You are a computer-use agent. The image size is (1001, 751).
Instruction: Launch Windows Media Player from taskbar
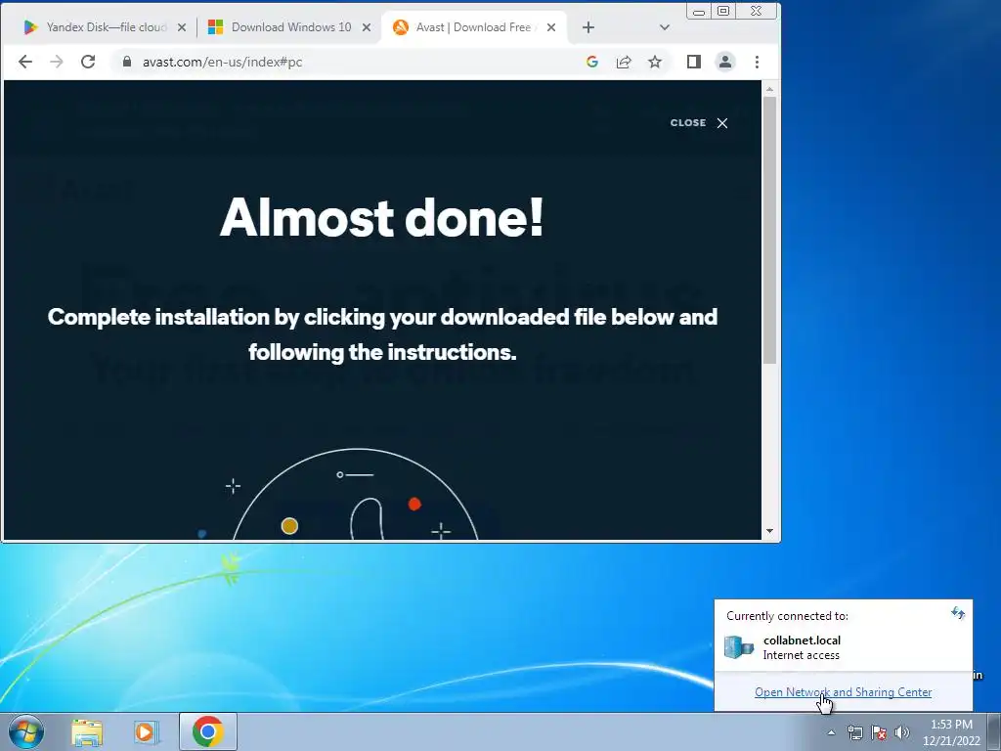[x=146, y=731]
